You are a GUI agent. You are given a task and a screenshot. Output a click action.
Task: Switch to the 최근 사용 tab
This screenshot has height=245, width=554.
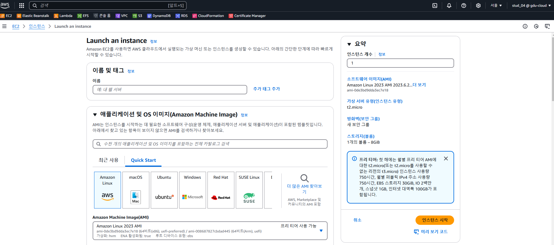[108, 160]
